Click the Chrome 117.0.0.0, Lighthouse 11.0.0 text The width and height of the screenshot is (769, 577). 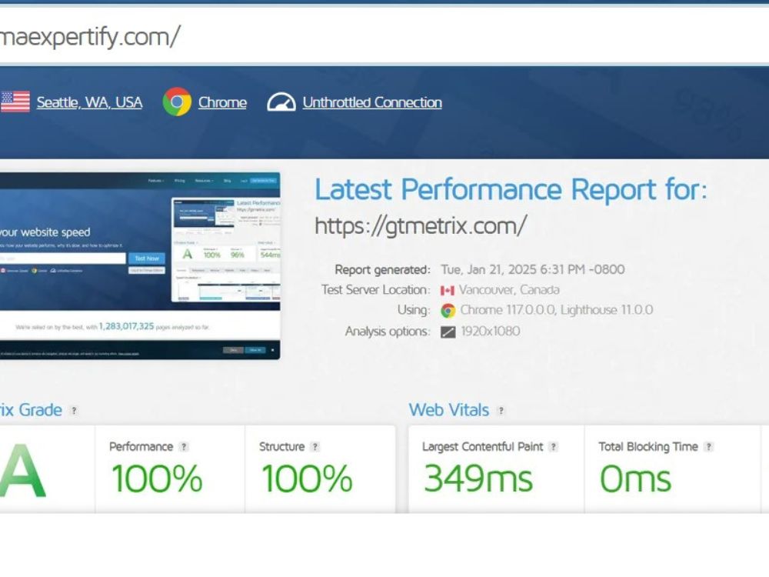557,310
